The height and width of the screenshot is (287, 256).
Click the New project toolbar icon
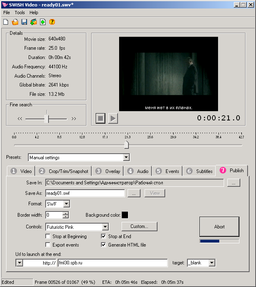pos(6,22)
